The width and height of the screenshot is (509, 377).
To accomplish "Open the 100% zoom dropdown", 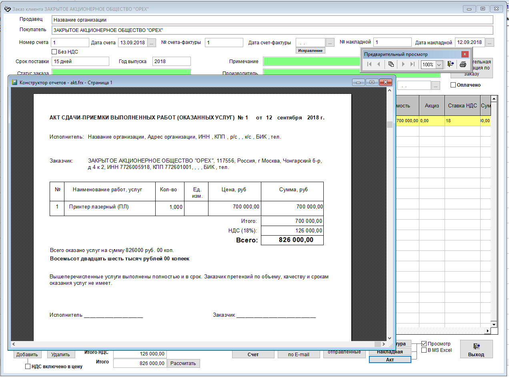I will tap(439, 65).
